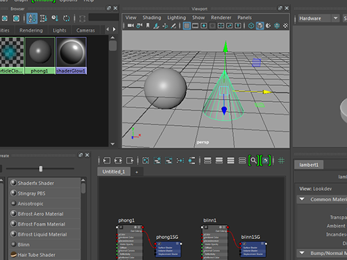
Task: Click the input connections icon in graph toolbar
Action: [x=107, y=160]
